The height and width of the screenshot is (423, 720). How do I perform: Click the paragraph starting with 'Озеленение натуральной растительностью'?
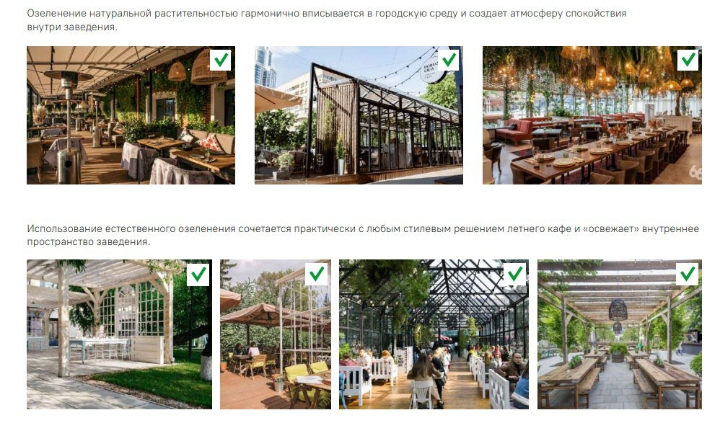click(x=327, y=20)
